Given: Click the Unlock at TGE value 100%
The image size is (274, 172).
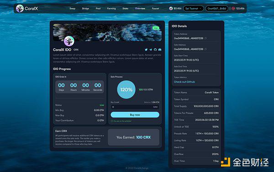Looking at the screenshot, I should (x=216, y=127).
